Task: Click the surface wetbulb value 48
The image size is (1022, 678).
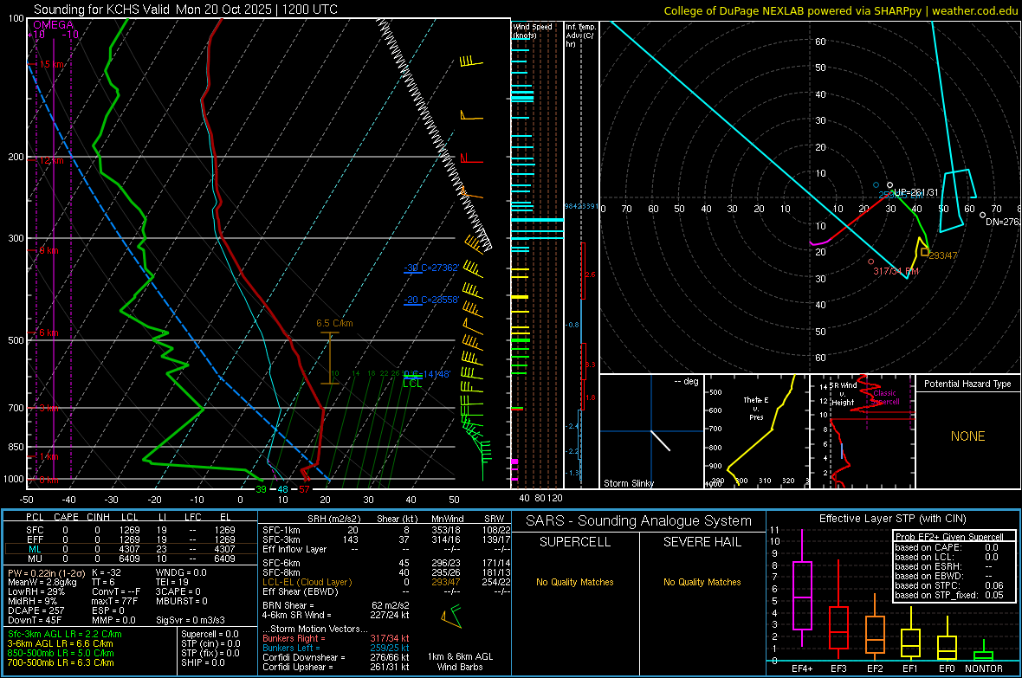Action: 282,489
